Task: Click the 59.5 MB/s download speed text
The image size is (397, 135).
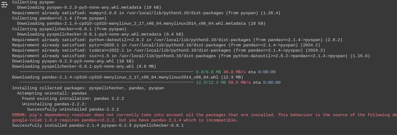Action: click(240, 82)
